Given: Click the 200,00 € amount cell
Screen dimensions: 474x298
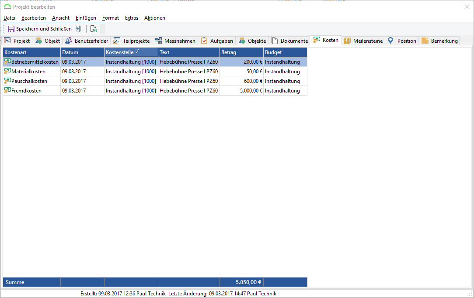Looking at the screenshot, I should click(x=241, y=62).
